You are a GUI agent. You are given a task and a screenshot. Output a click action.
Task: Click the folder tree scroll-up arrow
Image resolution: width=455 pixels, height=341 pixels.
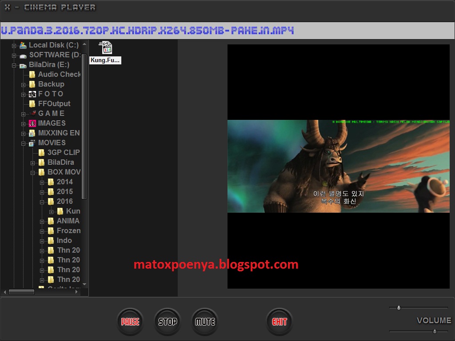pyautogui.click(x=84, y=44)
